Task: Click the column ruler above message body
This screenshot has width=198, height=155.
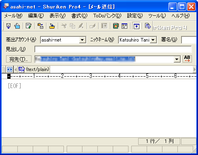Action: point(99,76)
